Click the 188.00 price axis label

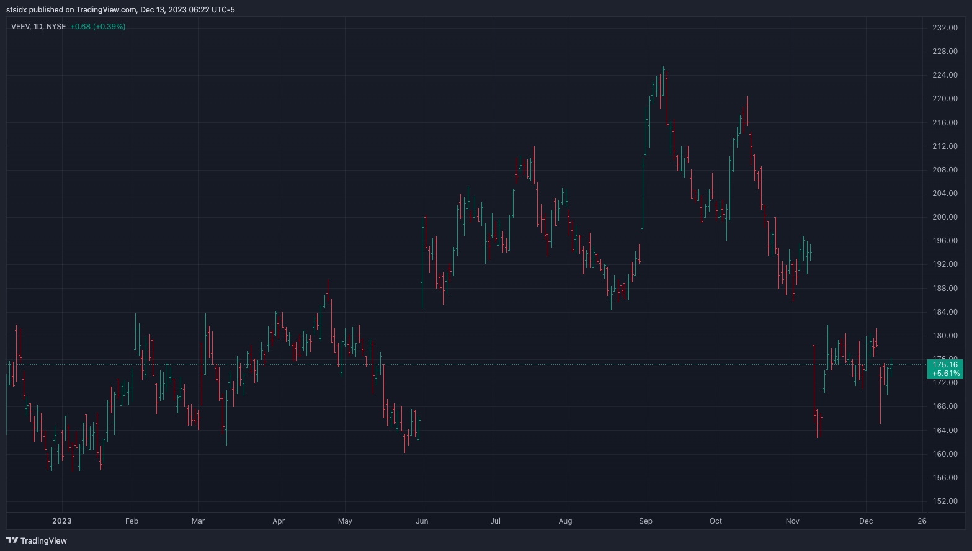945,289
